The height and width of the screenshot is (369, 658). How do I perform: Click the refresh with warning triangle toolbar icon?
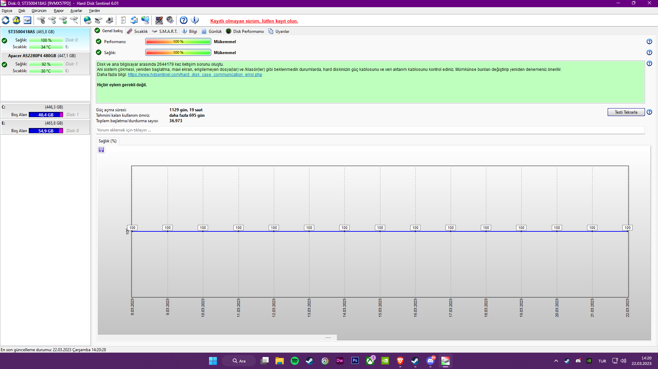click(x=16, y=20)
